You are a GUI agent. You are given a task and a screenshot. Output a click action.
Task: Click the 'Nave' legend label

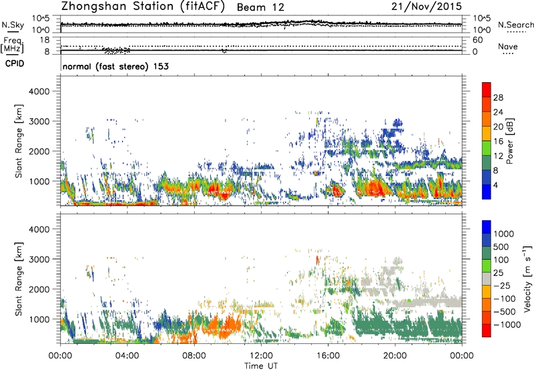(x=508, y=46)
